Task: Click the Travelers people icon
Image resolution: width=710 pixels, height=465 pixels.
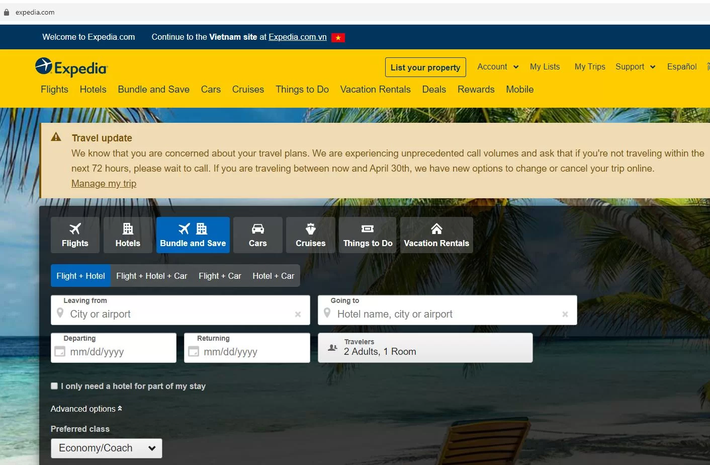Action: click(332, 348)
